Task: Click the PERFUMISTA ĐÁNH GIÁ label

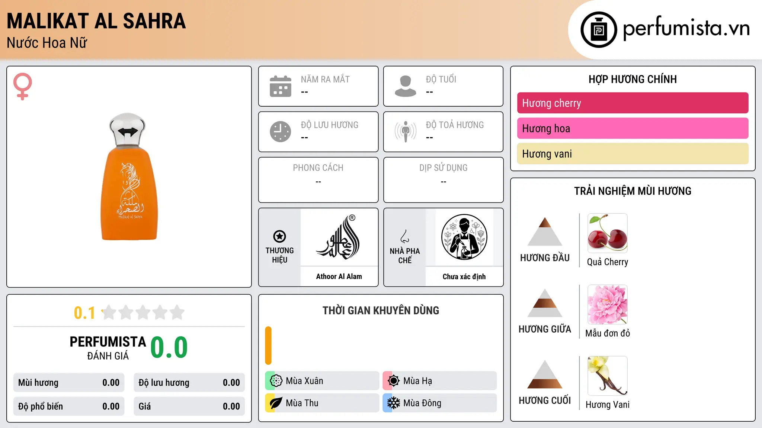Action: [108, 348]
